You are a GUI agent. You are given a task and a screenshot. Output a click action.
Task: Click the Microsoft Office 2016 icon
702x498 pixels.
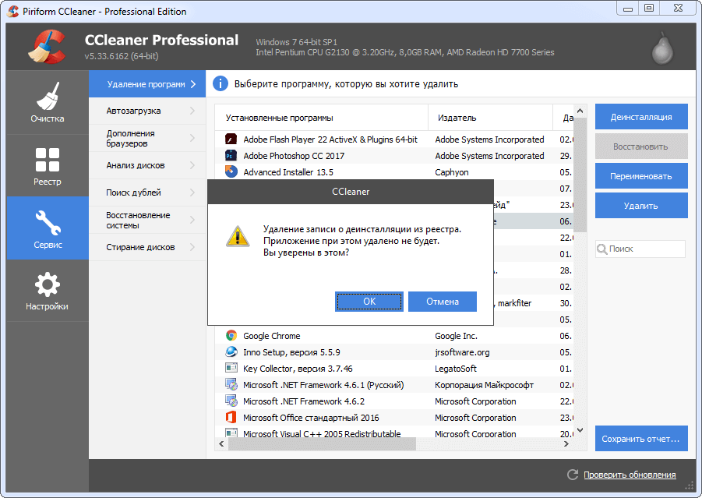click(231, 418)
